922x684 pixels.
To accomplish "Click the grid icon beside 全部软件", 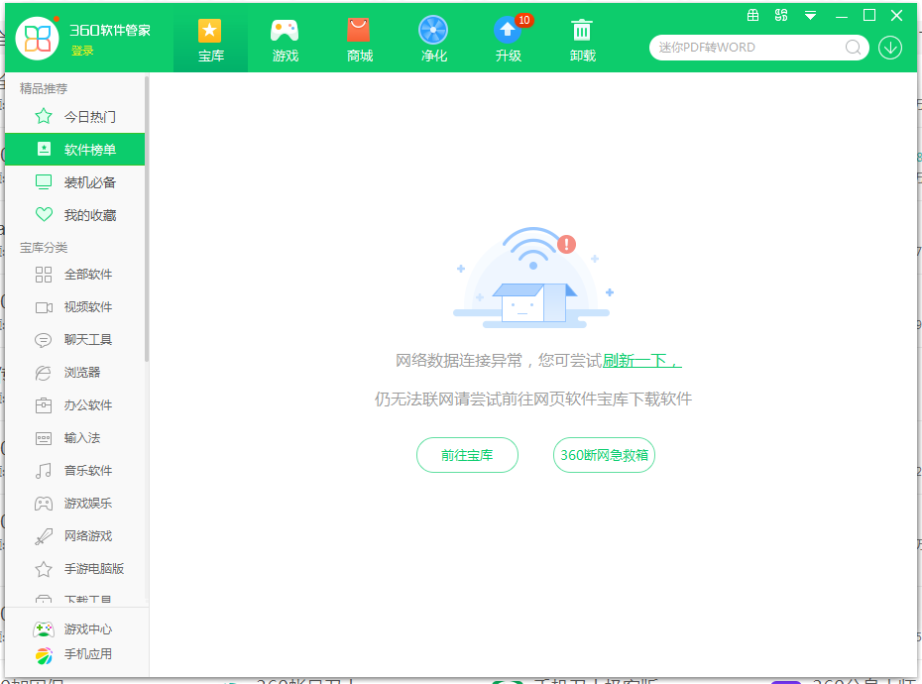I will coord(44,275).
